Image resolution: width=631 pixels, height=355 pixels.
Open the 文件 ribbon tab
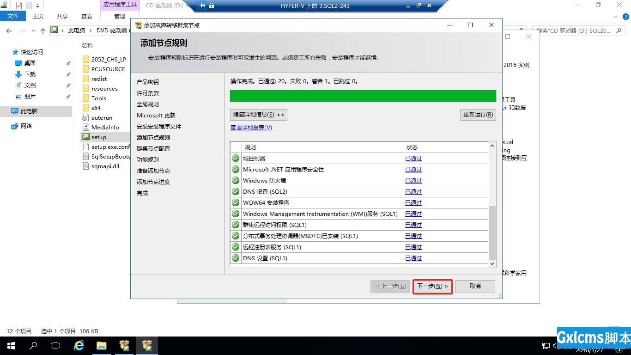pyautogui.click(x=13, y=16)
